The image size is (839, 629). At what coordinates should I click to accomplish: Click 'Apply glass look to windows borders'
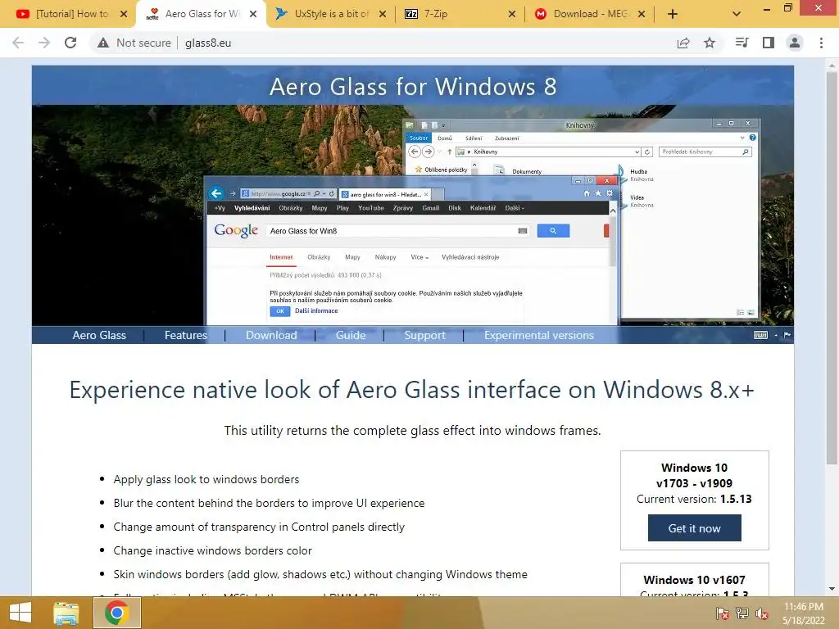pos(206,479)
